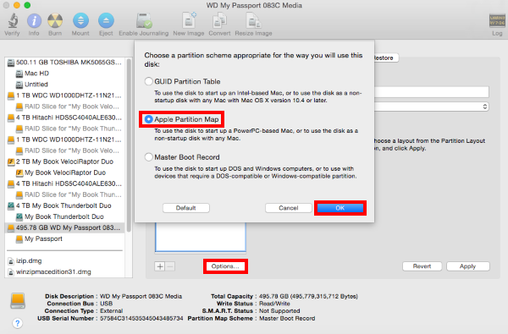The width and height of the screenshot is (508, 334).
Task: Select 495.78 GB WD My Passport disk
Action: 65,227
